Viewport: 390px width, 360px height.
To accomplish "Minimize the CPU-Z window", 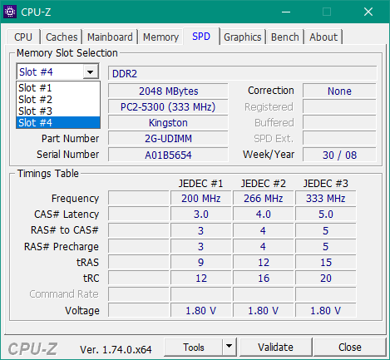I will tap(286, 12).
